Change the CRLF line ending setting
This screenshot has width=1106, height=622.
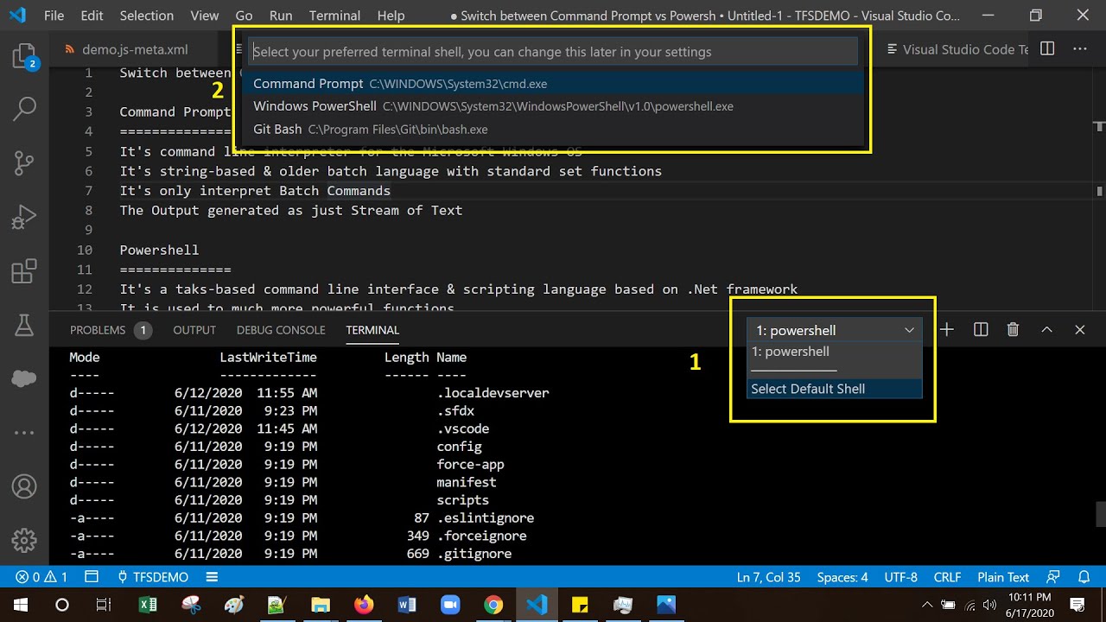click(x=947, y=577)
